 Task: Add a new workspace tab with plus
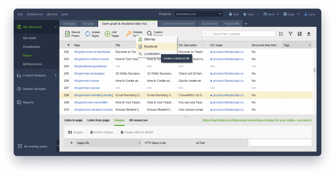tap(246, 24)
